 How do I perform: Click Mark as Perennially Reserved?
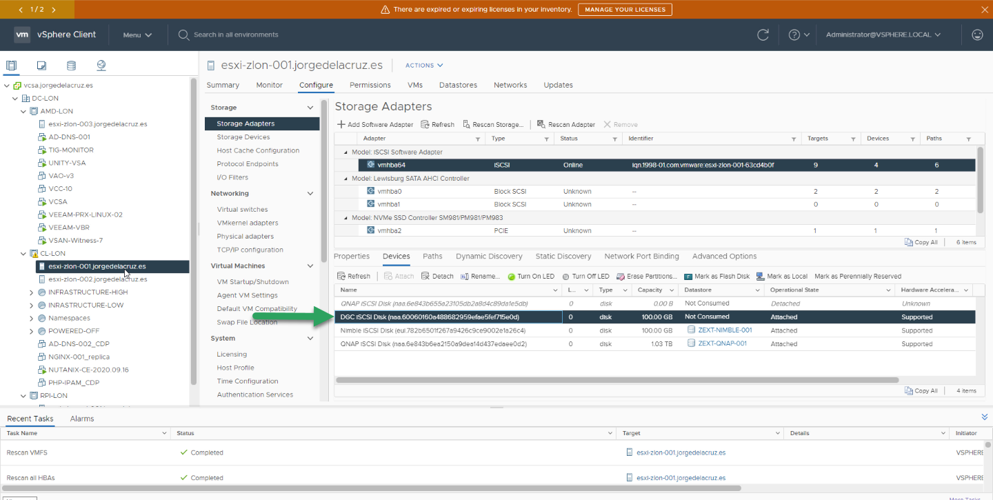coord(858,277)
